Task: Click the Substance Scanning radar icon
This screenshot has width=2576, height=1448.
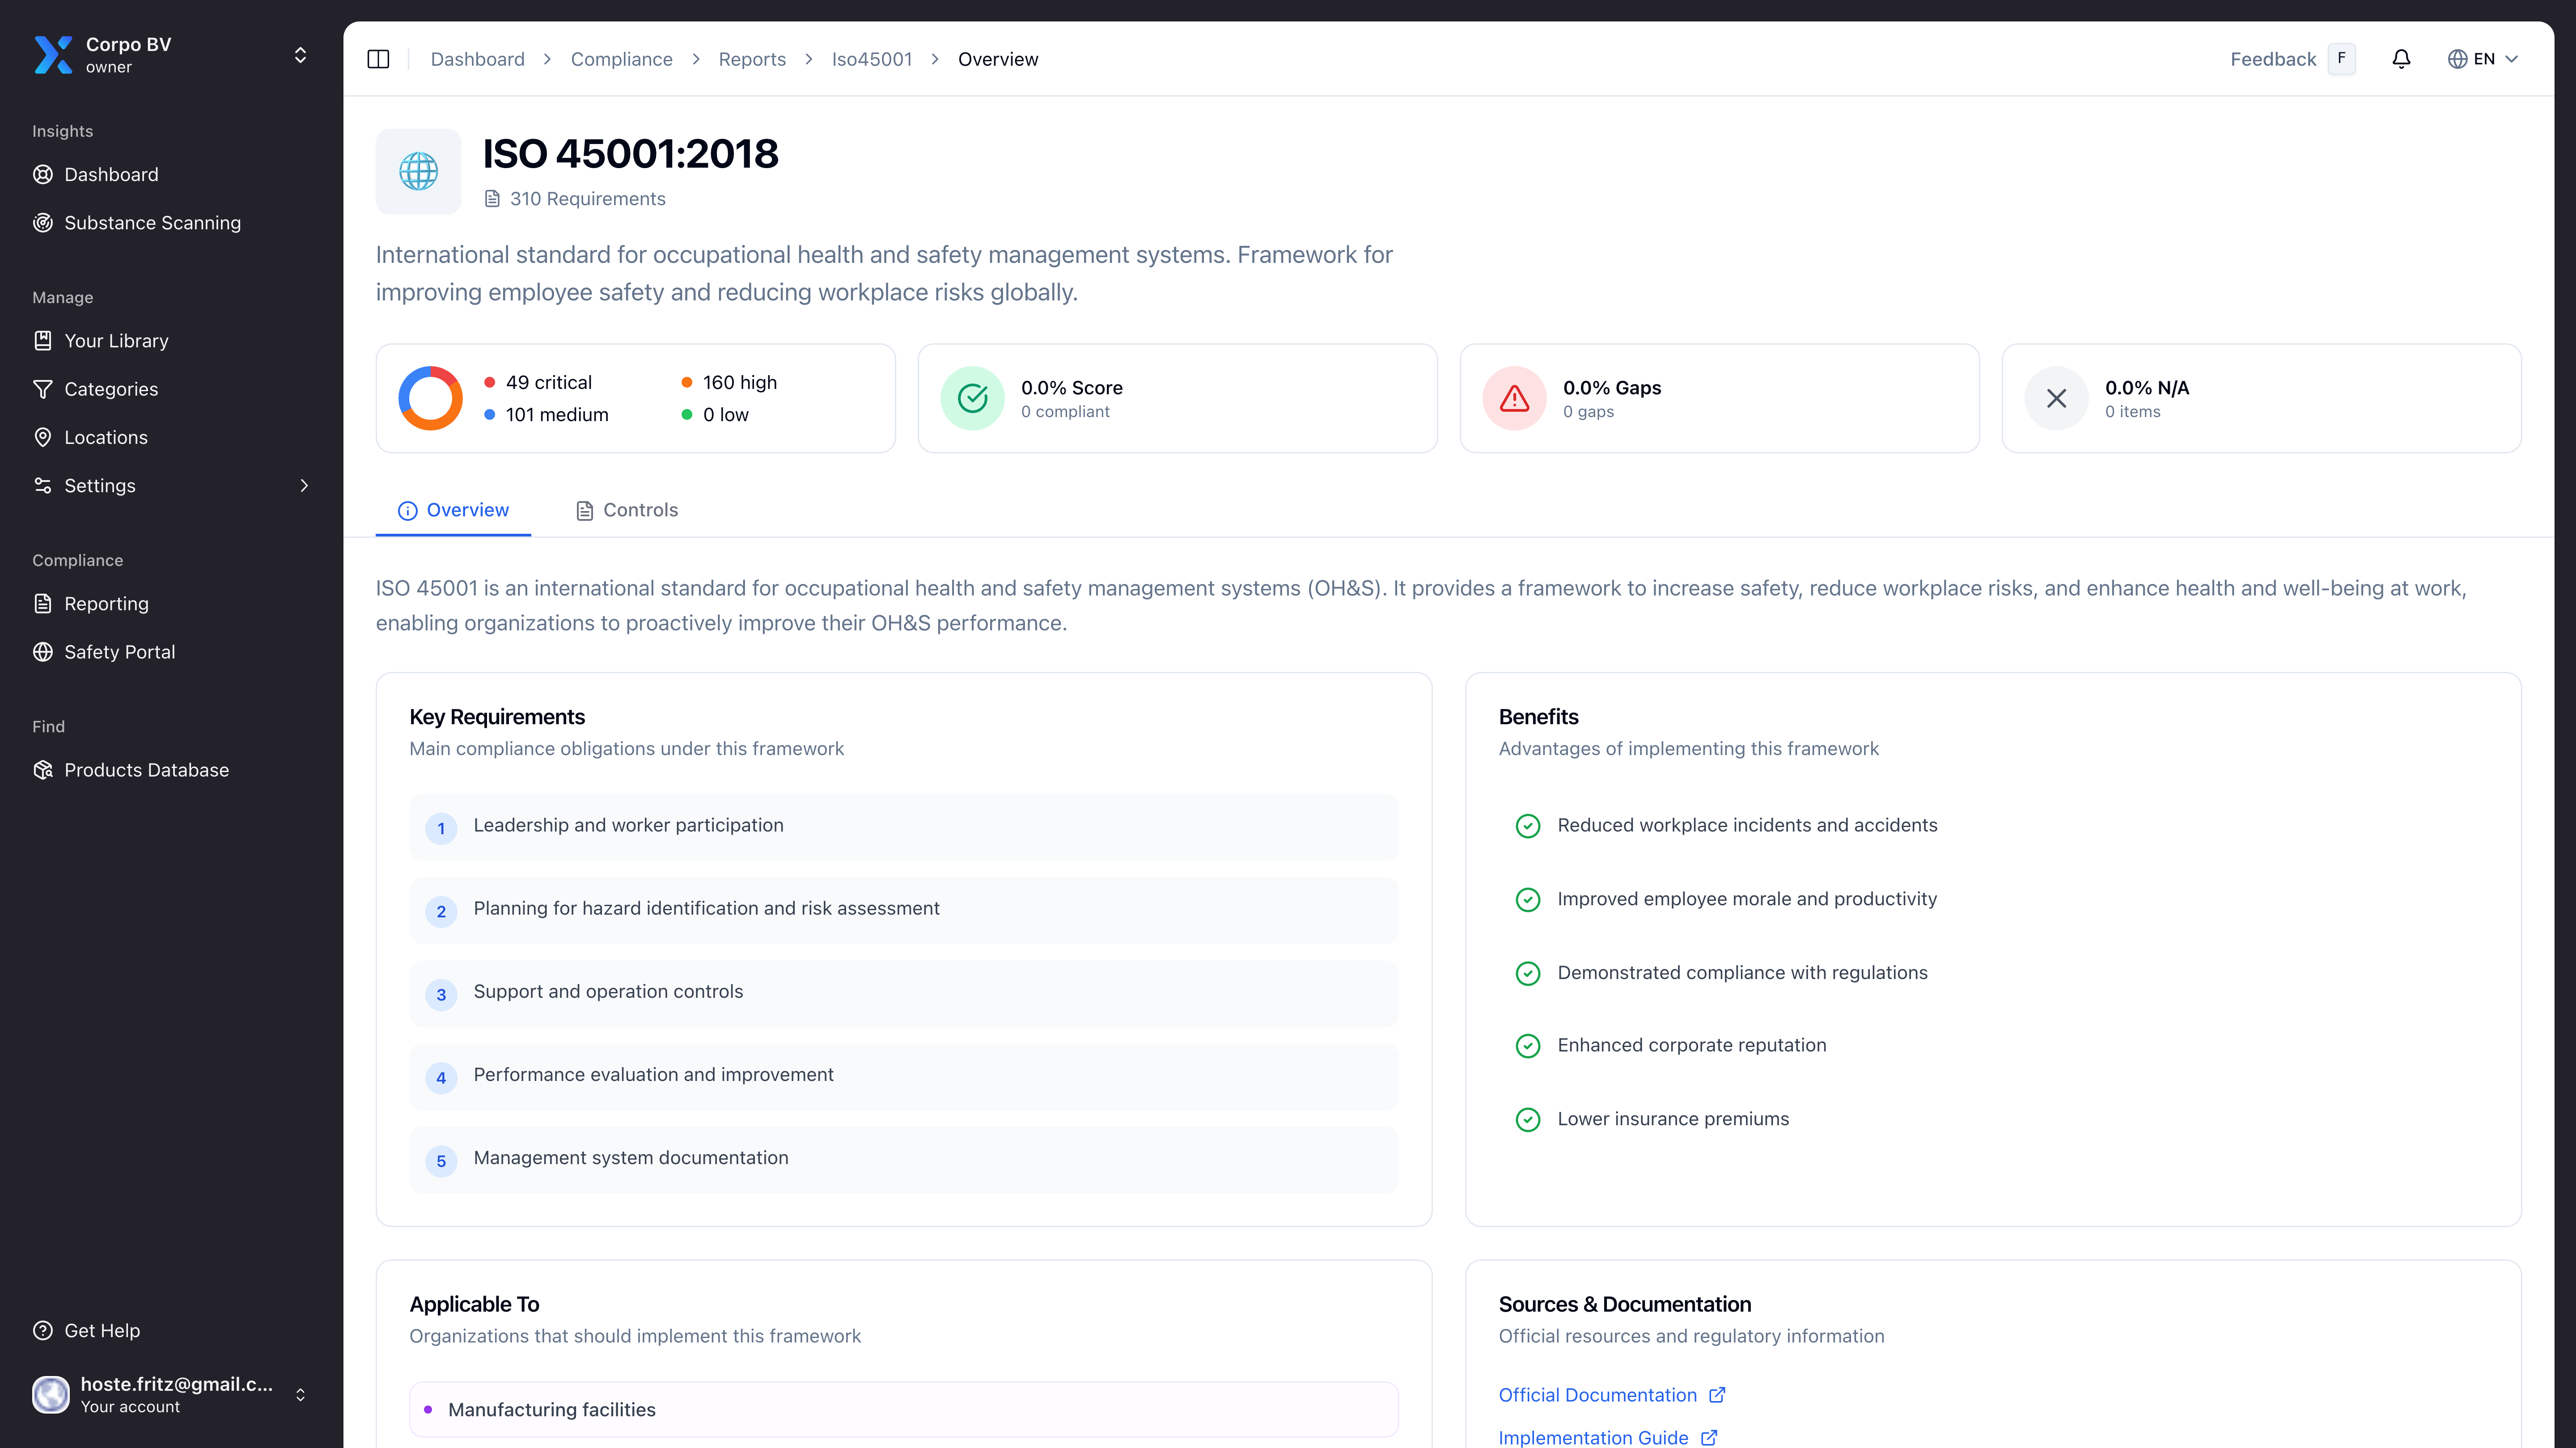Action: click(x=43, y=223)
